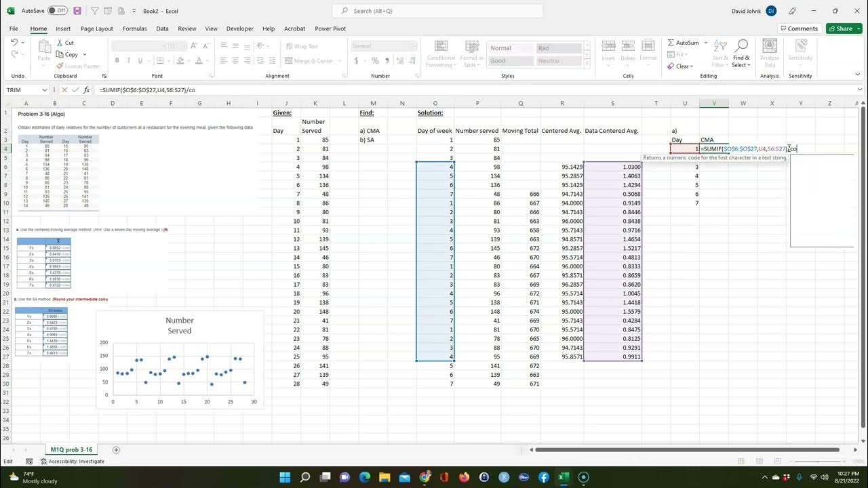This screenshot has height=488, width=868.
Task: Toggle the AutoSave switch
Action: [58, 11]
